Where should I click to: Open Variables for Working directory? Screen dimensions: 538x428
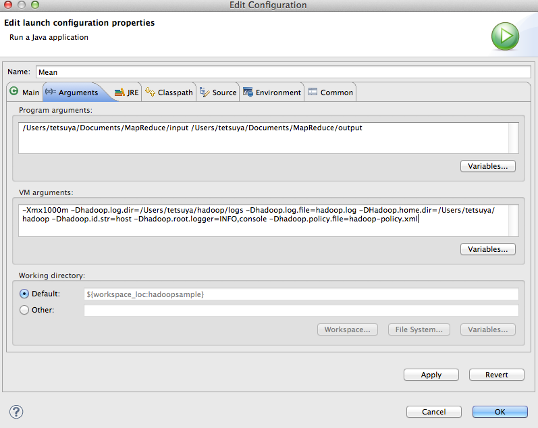[x=487, y=329]
